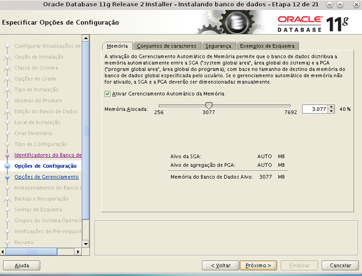Click the "Alvo da SGA:" label

coord(186,156)
